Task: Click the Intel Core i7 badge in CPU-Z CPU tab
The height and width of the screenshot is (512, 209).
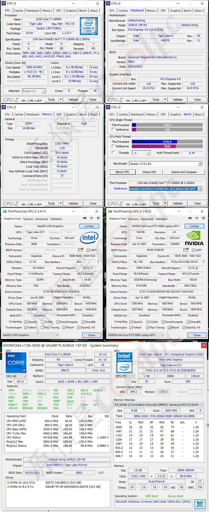Action: [x=89, y=26]
